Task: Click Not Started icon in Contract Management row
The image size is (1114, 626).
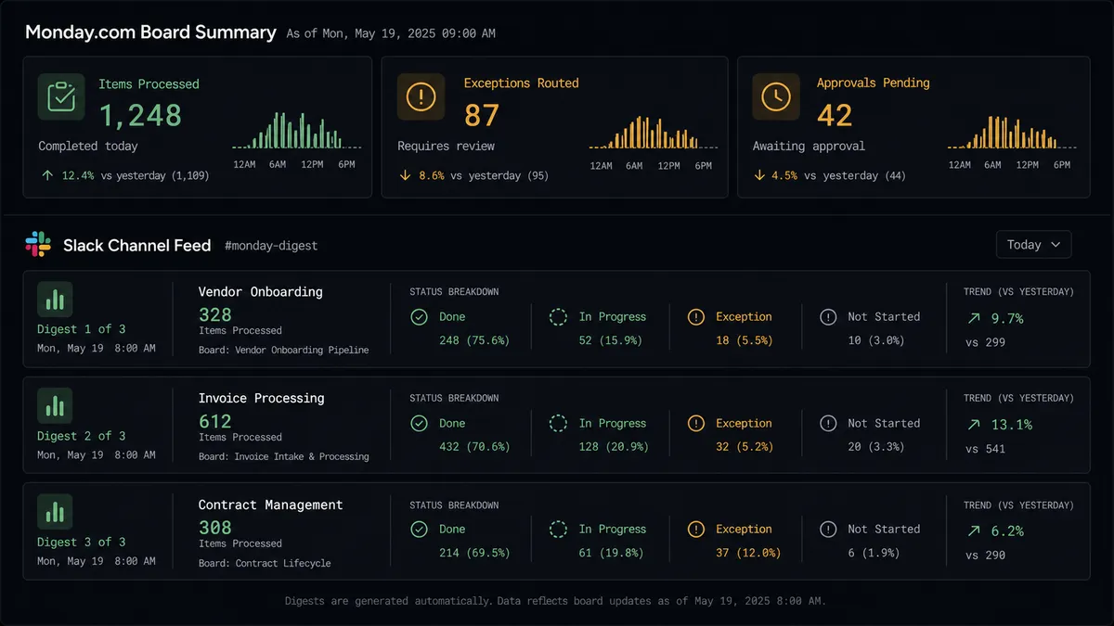Action: [x=828, y=530]
